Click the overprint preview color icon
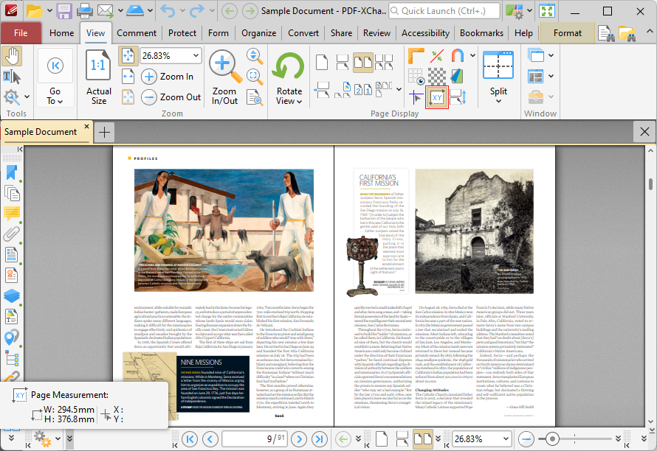Screen dimensions: 657x451 [x=457, y=77]
